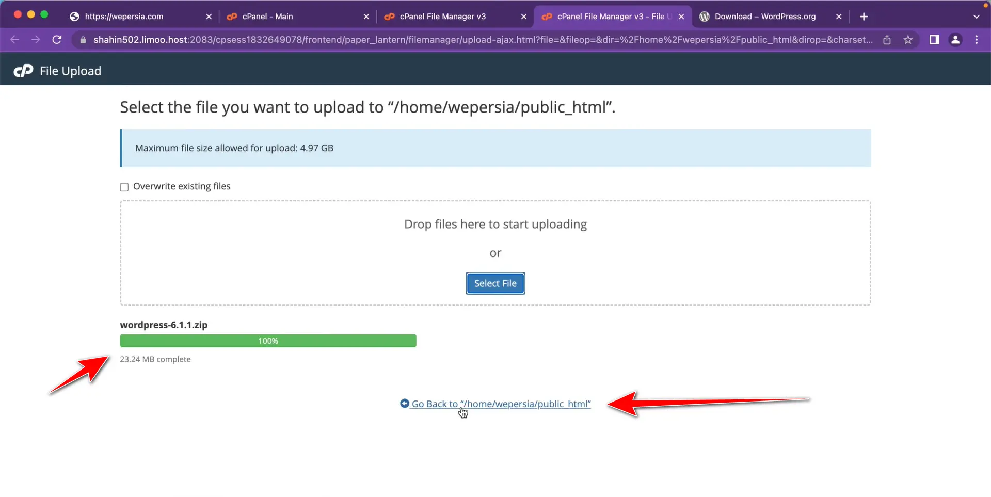Click the address bar URL
Image resolution: width=991 pixels, height=497 pixels.
pos(483,40)
